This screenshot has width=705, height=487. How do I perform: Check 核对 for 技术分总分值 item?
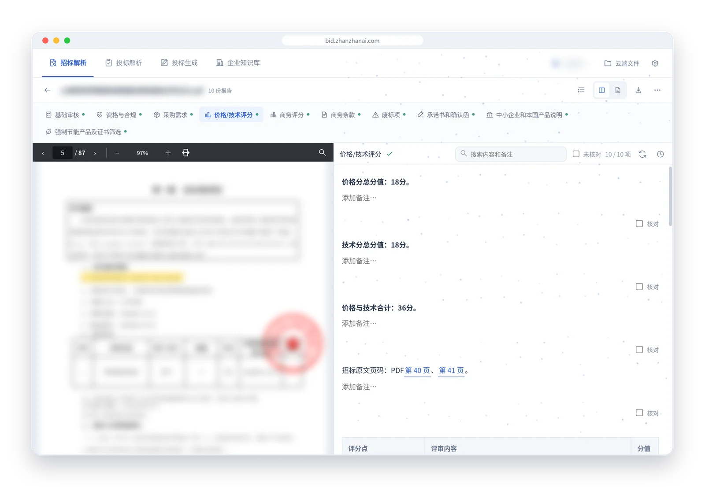pyautogui.click(x=639, y=287)
